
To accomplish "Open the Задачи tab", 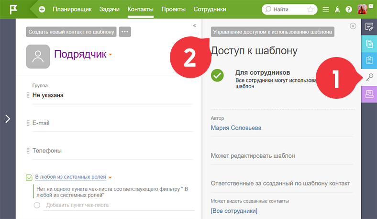I will pos(110,10).
